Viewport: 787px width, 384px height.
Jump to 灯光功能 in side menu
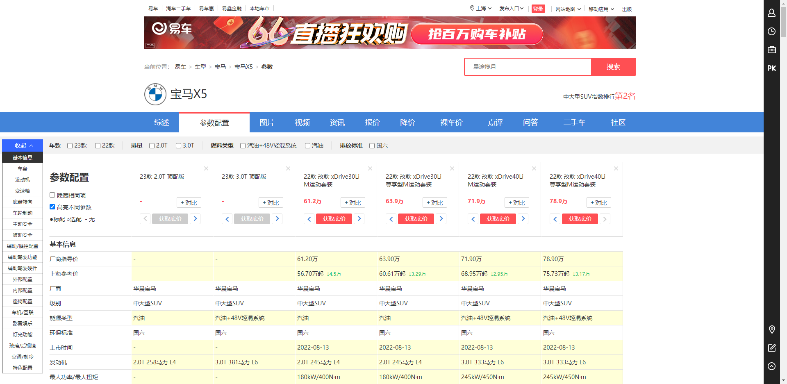point(23,335)
